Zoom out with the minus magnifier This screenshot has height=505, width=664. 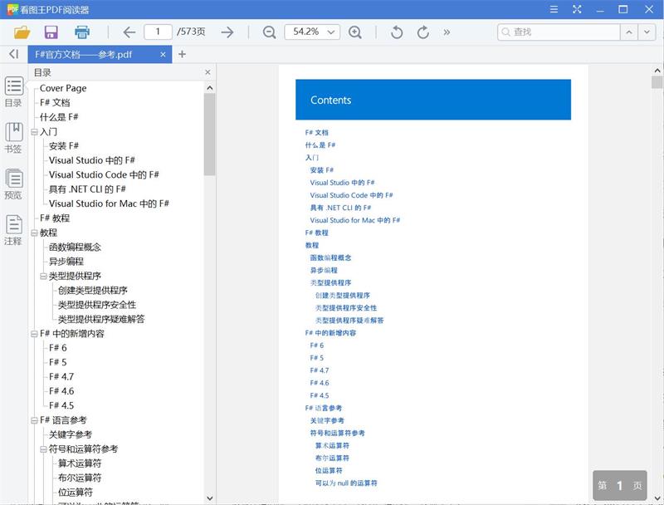pos(269,32)
